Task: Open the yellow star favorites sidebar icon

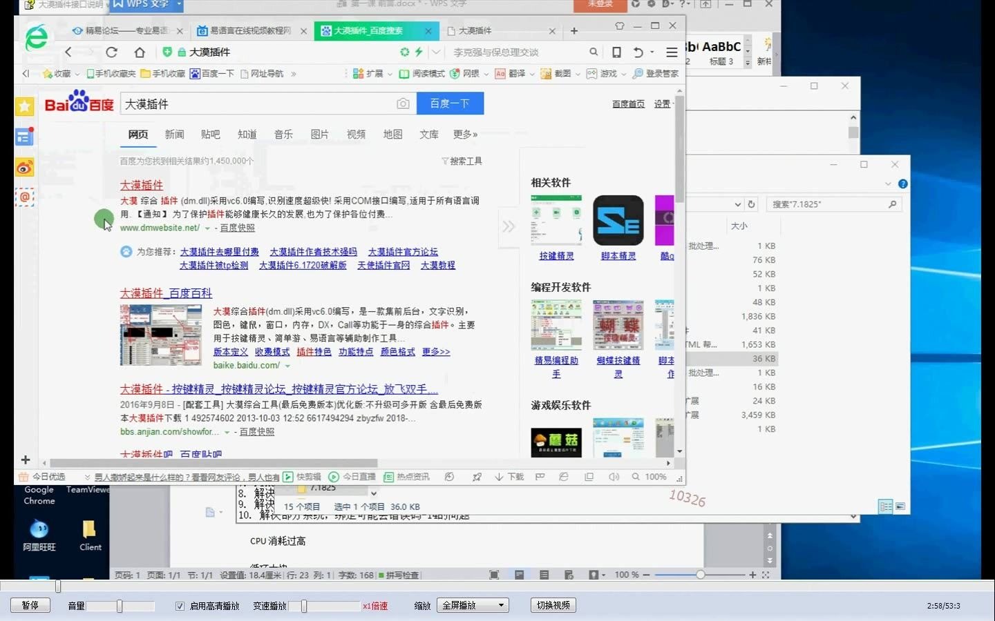Action: (x=25, y=106)
